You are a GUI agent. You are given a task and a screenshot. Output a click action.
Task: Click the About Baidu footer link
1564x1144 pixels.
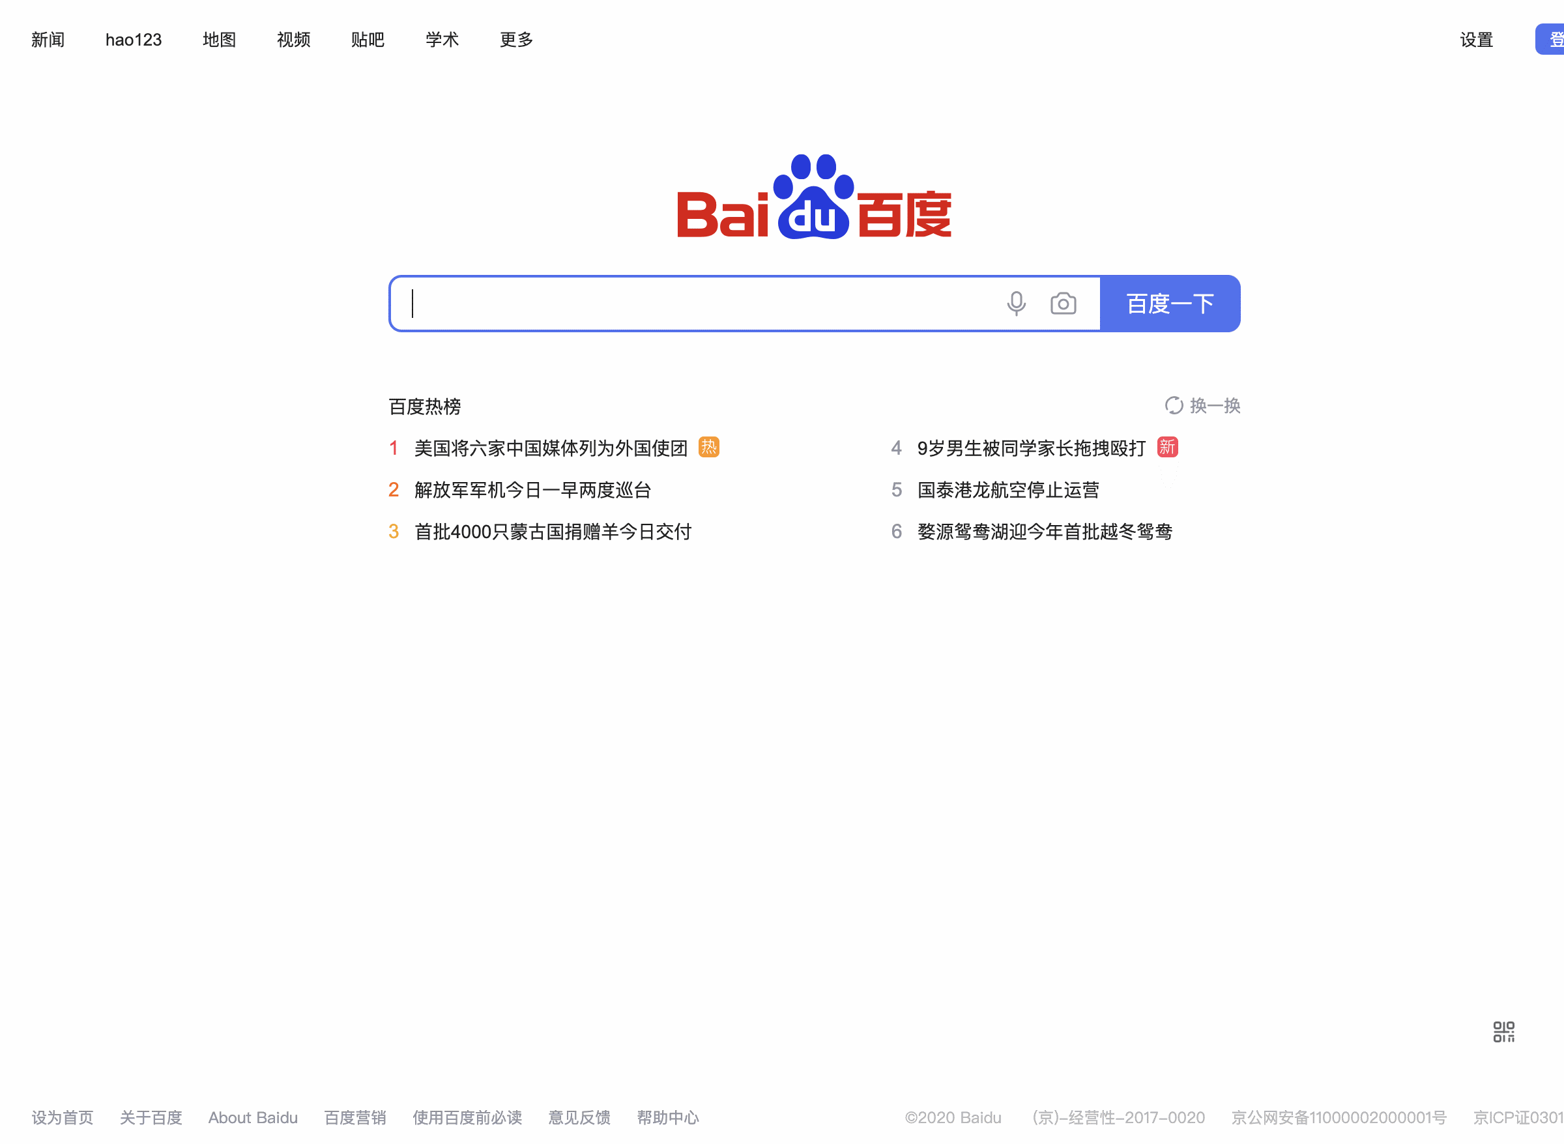pos(253,1117)
